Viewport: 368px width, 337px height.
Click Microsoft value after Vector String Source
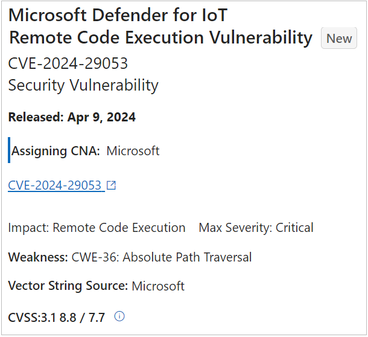[x=158, y=286]
